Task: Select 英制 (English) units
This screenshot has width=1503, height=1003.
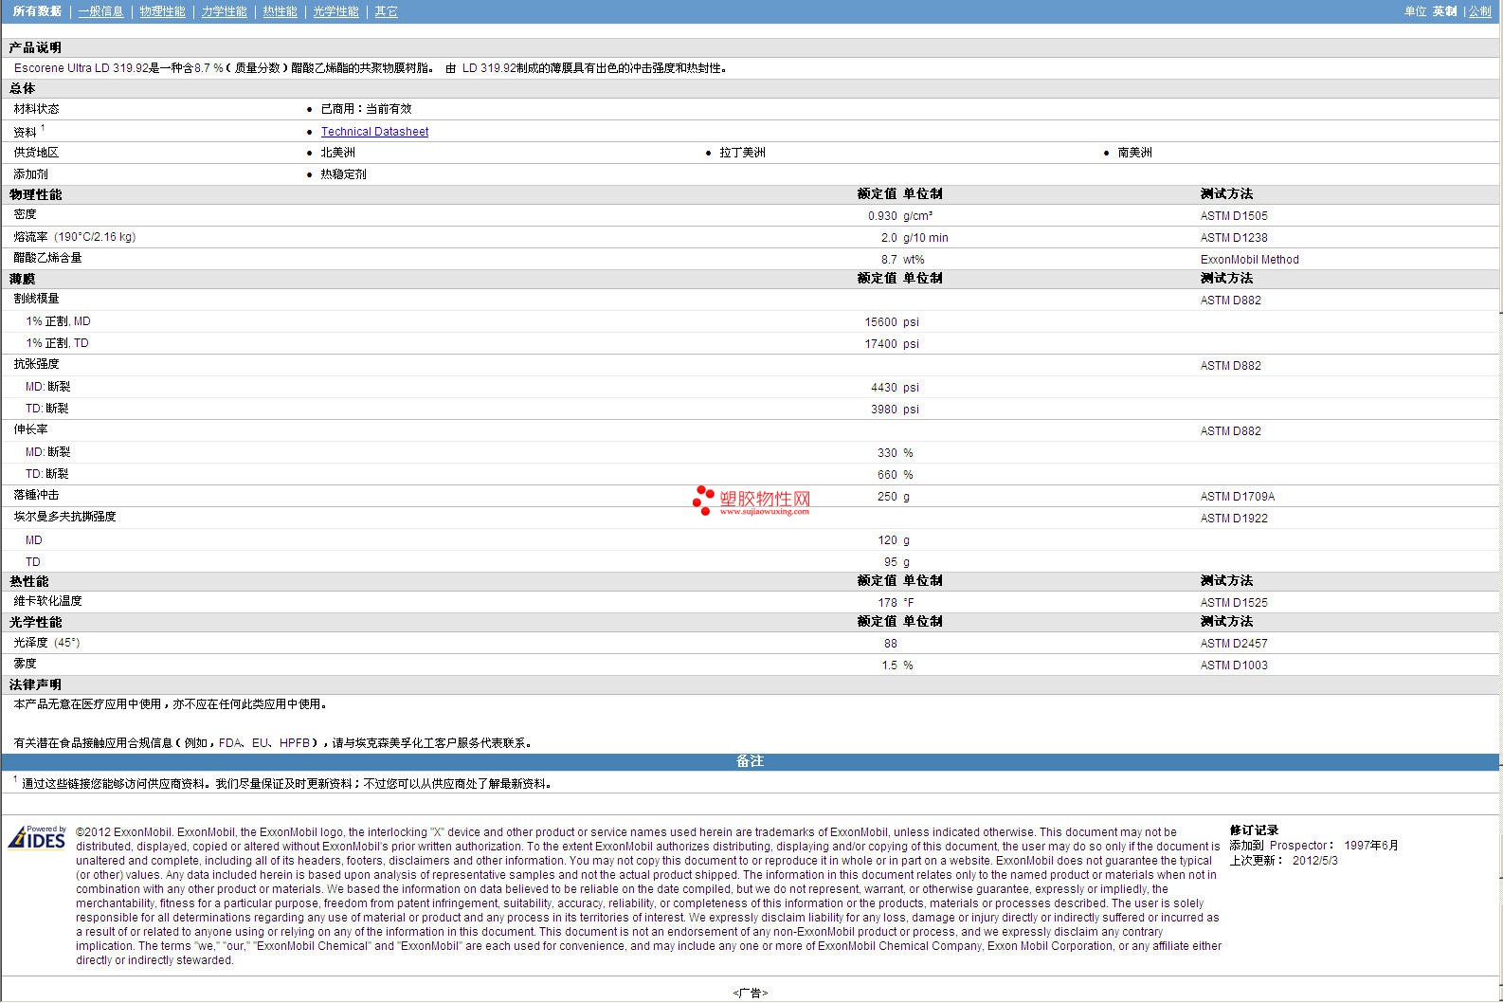Action: 1444,11
